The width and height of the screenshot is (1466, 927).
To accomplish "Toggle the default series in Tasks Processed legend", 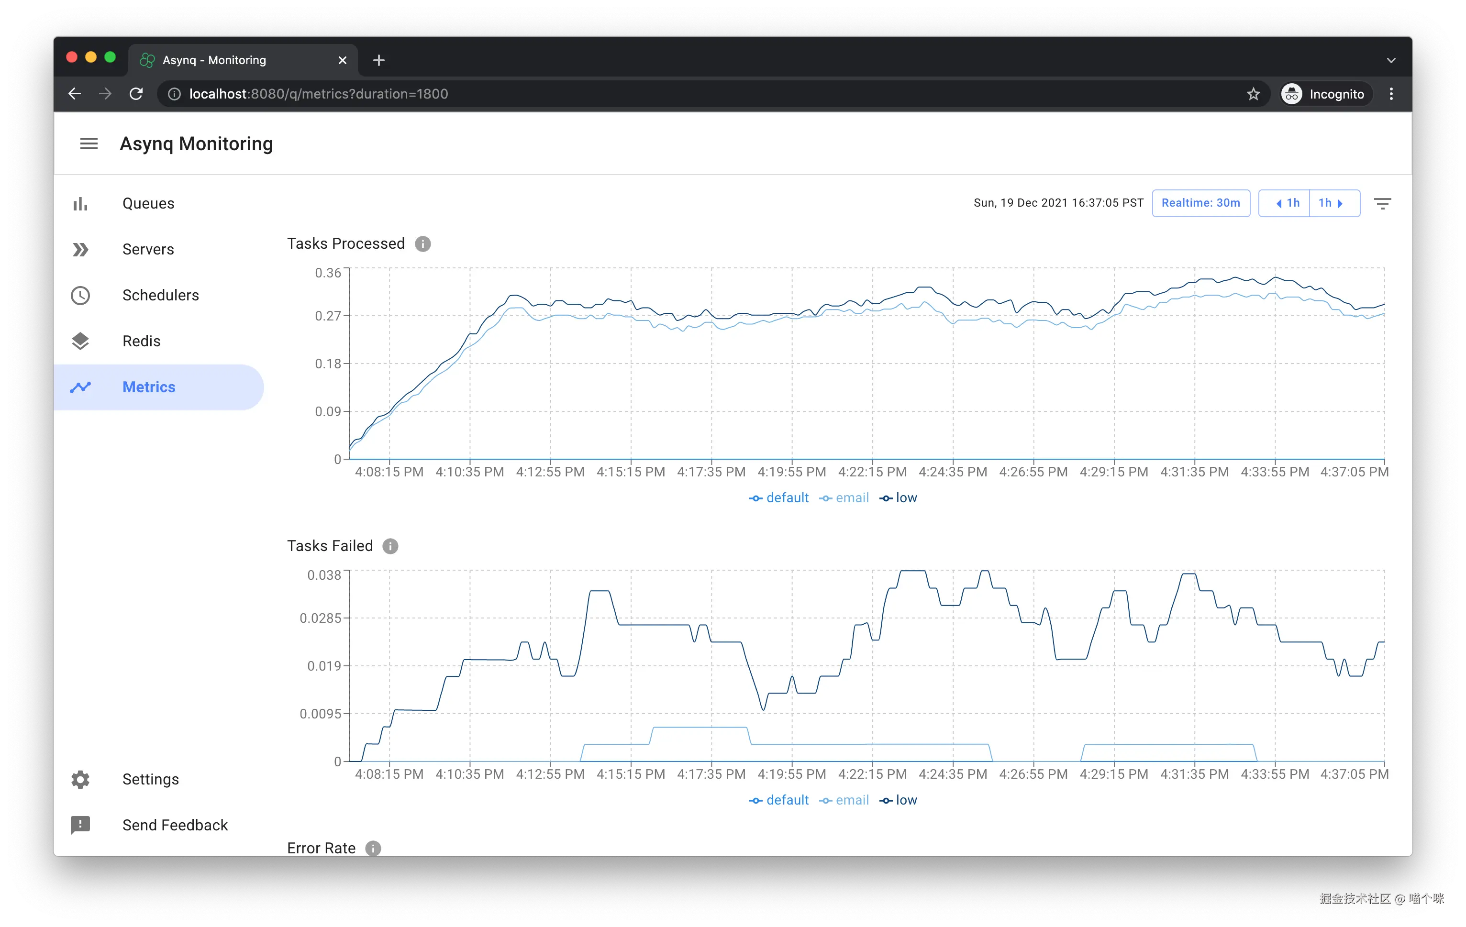I will click(x=779, y=497).
